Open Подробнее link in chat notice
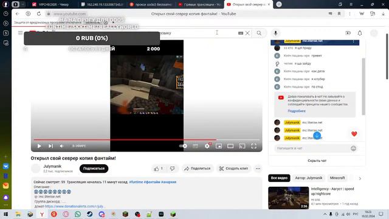Viewport: 389px width, 219px height. (x=297, y=111)
